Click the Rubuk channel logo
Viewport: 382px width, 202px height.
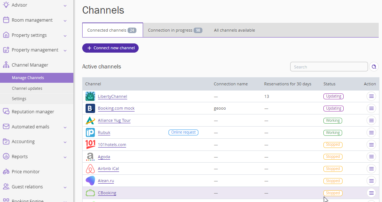90,132
